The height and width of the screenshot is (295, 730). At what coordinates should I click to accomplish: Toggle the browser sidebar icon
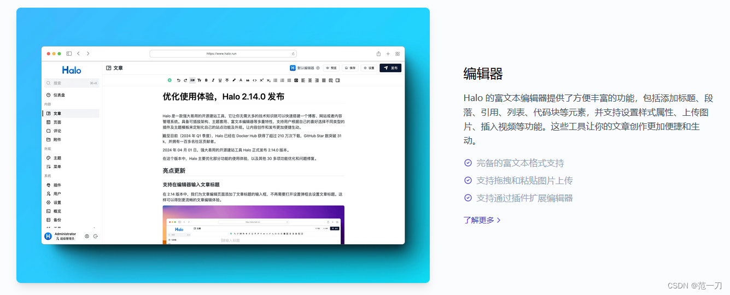pyautogui.click(x=69, y=54)
